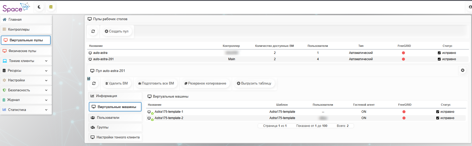472x146 pixels.
Task: Click the Astra175-template-1 VM monitor icon
Action: tap(149, 112)
